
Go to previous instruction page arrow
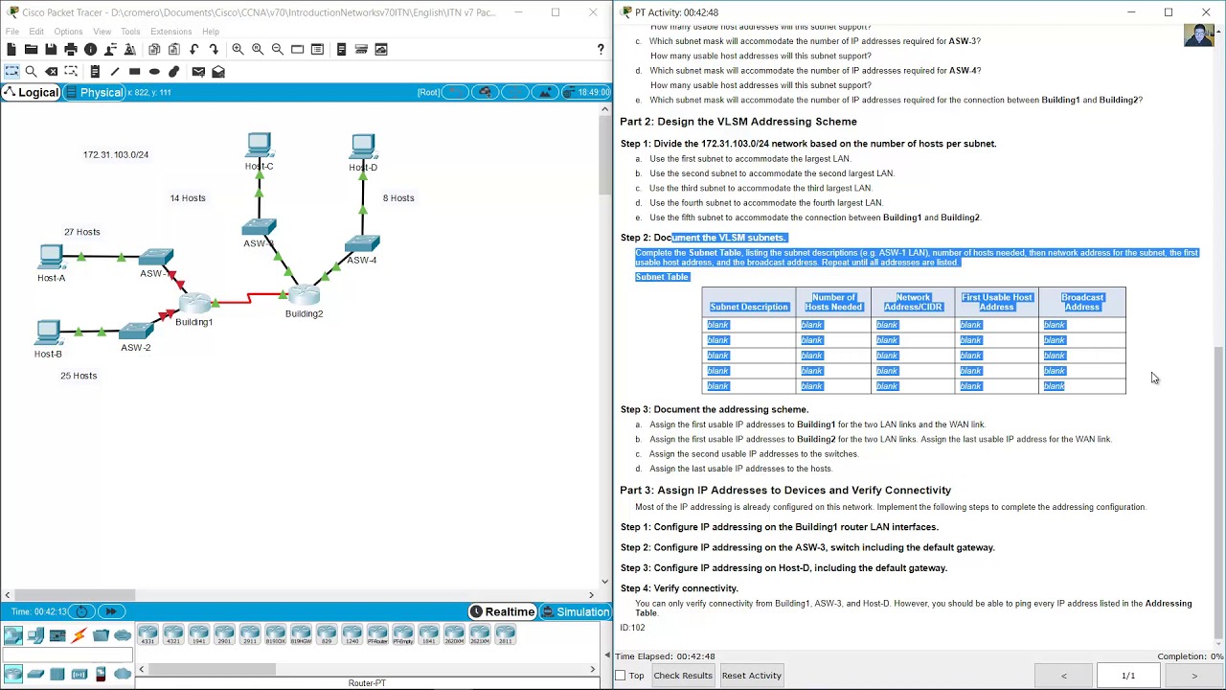tap(1063, 676)
